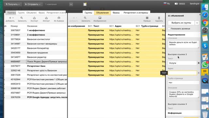This screenshot has width=209, height=118.
Task: Select campaign '2 неэффективно'
Action: click(x=36, y=35)
